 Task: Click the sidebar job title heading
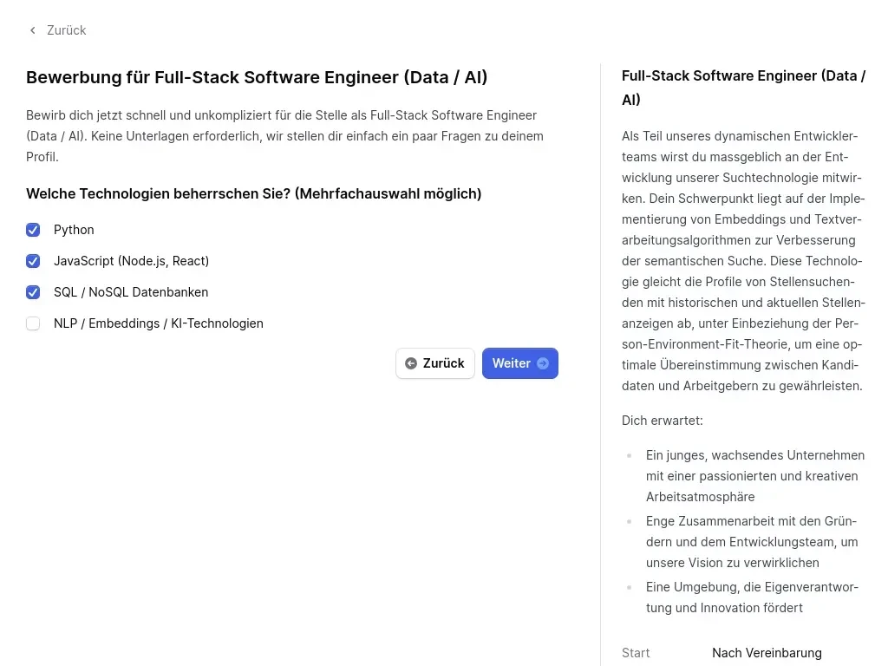coord(743,88)
